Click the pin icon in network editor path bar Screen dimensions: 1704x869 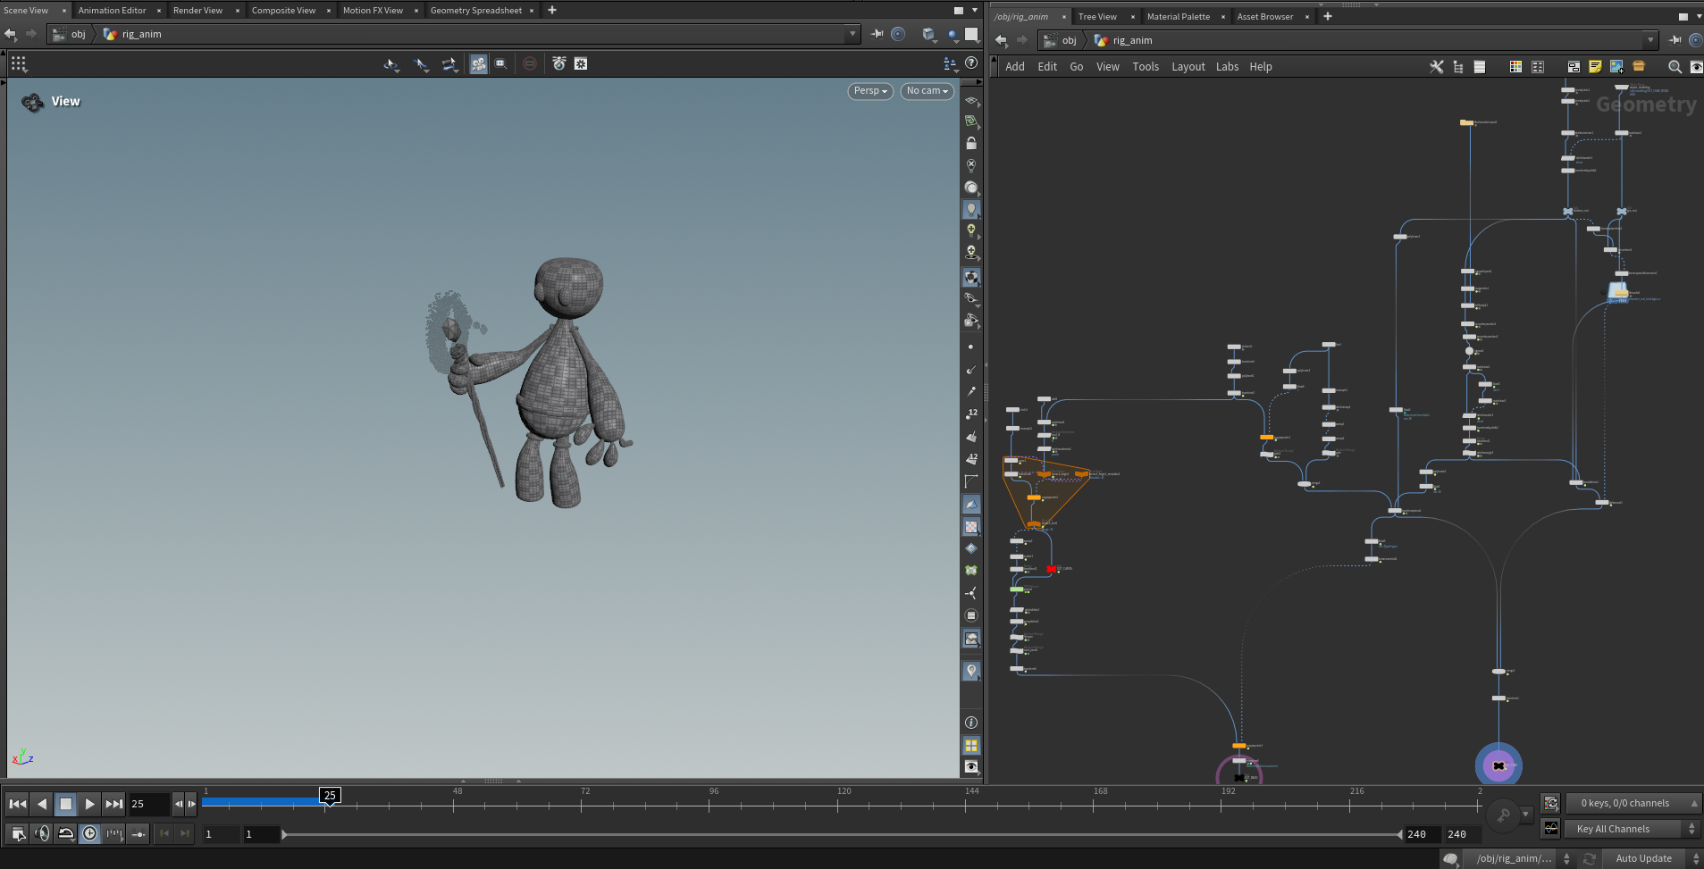point(1675,40)
